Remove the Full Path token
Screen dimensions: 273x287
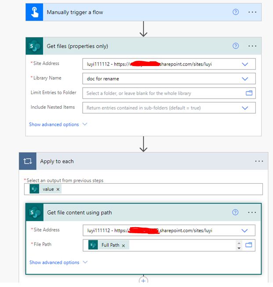point(124,246)
